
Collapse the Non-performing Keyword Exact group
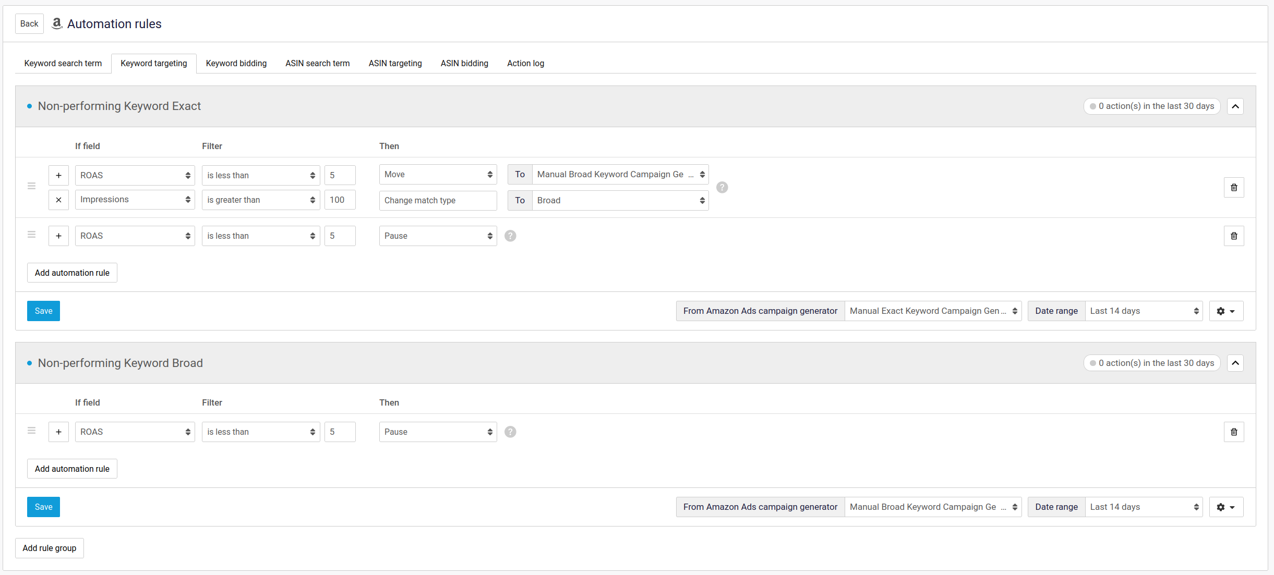pyautogui.click(x=1235, y=106)
